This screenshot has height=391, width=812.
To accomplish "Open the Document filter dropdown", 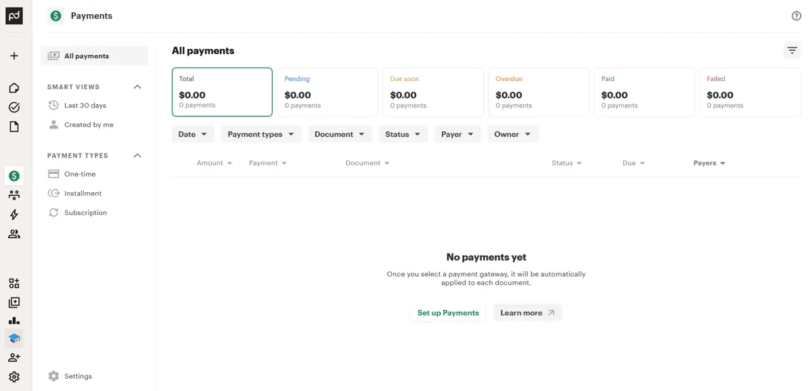I will click(340, 134).
